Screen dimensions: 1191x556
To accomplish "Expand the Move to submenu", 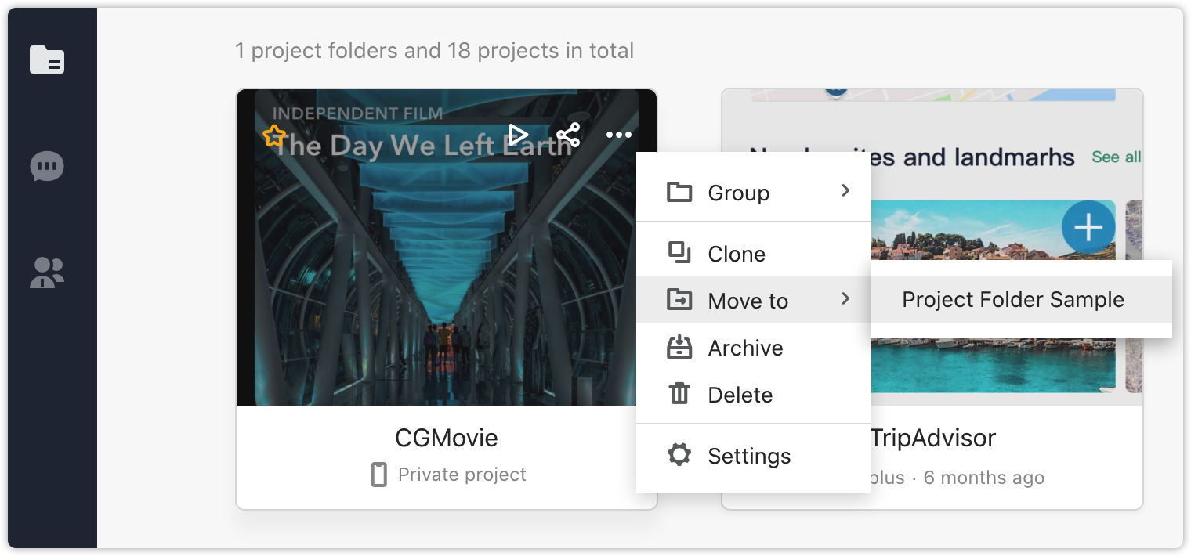I will 746,300.
